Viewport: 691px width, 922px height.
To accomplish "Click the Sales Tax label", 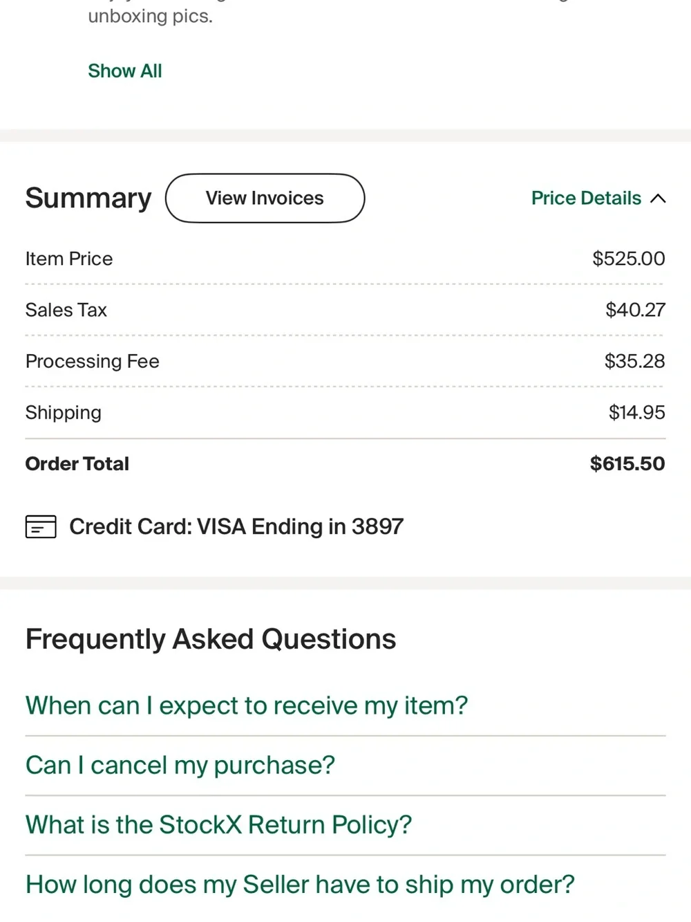I will (x=66, y=310).
